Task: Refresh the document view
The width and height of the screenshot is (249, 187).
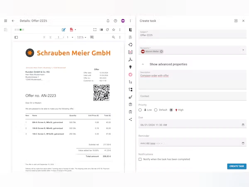Action: coord(107,30)
